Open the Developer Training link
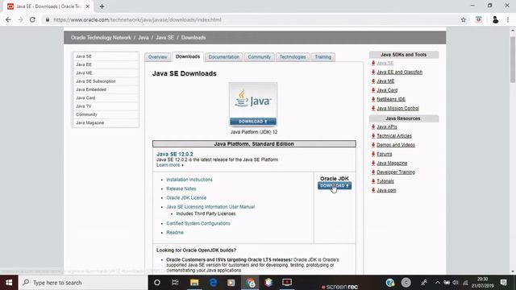 (x=396, y=172)
